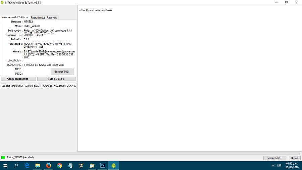
Task: Click the MTK Droid app title icon
Action: (2, 2)
